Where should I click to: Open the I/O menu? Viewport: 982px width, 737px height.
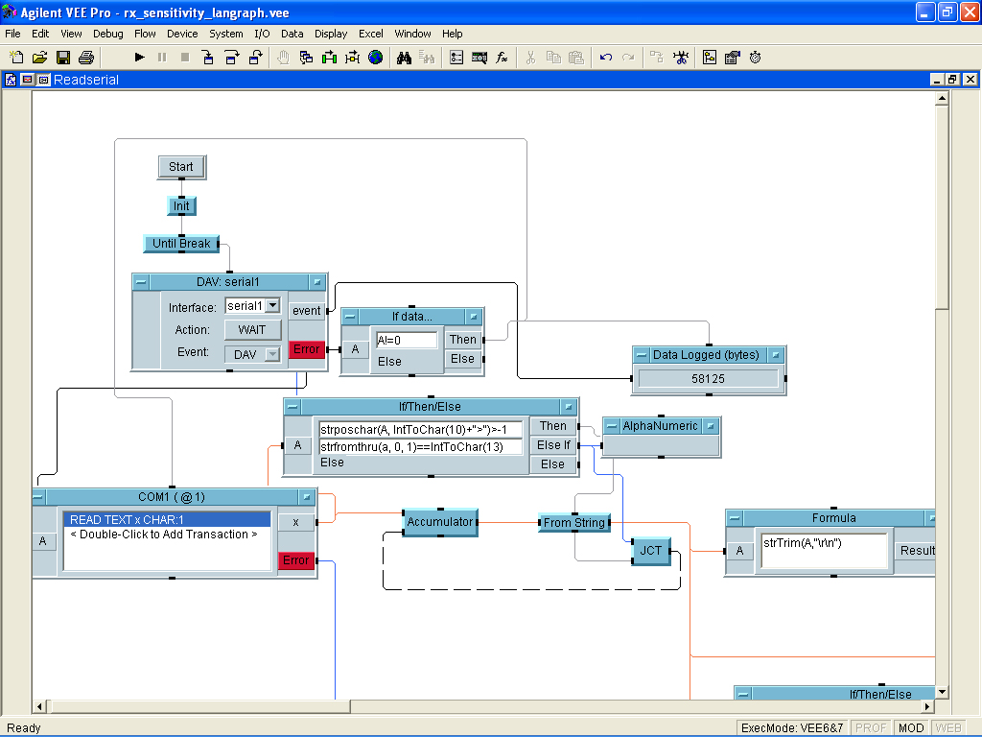262,34
